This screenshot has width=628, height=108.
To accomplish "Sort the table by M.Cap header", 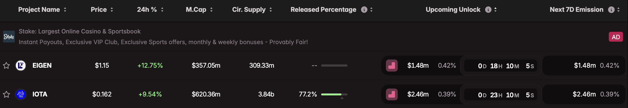I will coord(199,10).
